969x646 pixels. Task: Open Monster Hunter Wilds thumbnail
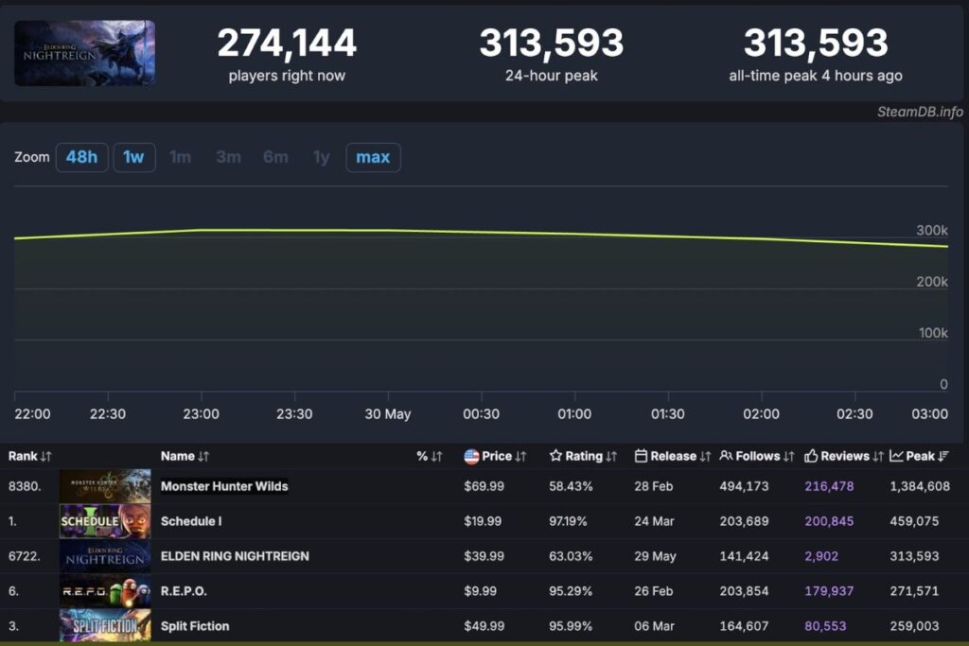pyautogui.click(x=105, y=486)
